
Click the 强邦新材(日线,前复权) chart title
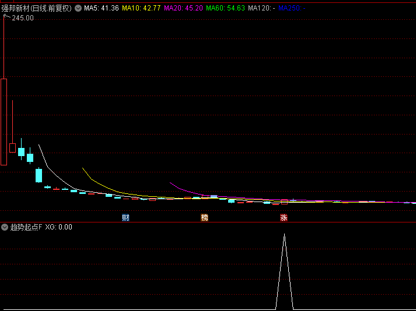(x=36, y=9)
